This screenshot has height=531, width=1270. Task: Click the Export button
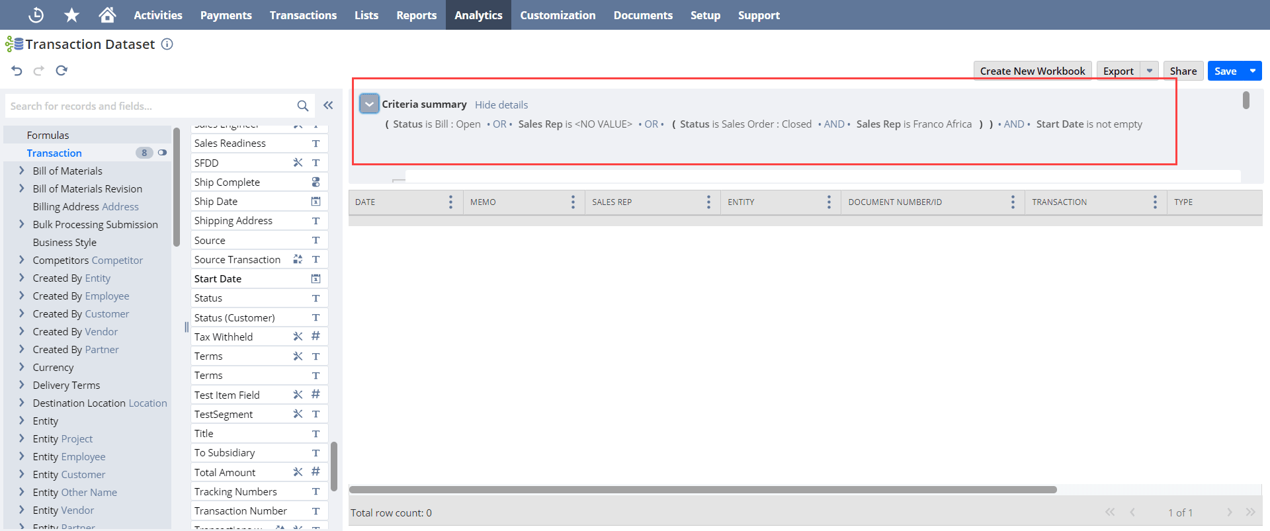[x=1119, y=71]
